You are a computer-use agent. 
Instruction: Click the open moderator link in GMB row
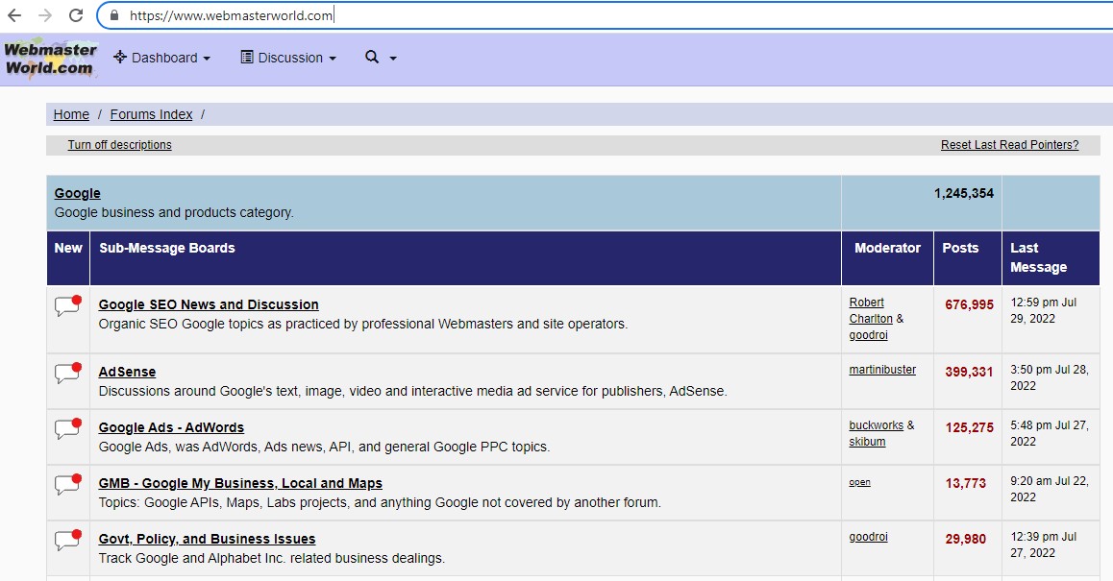[x=859, y=482]
